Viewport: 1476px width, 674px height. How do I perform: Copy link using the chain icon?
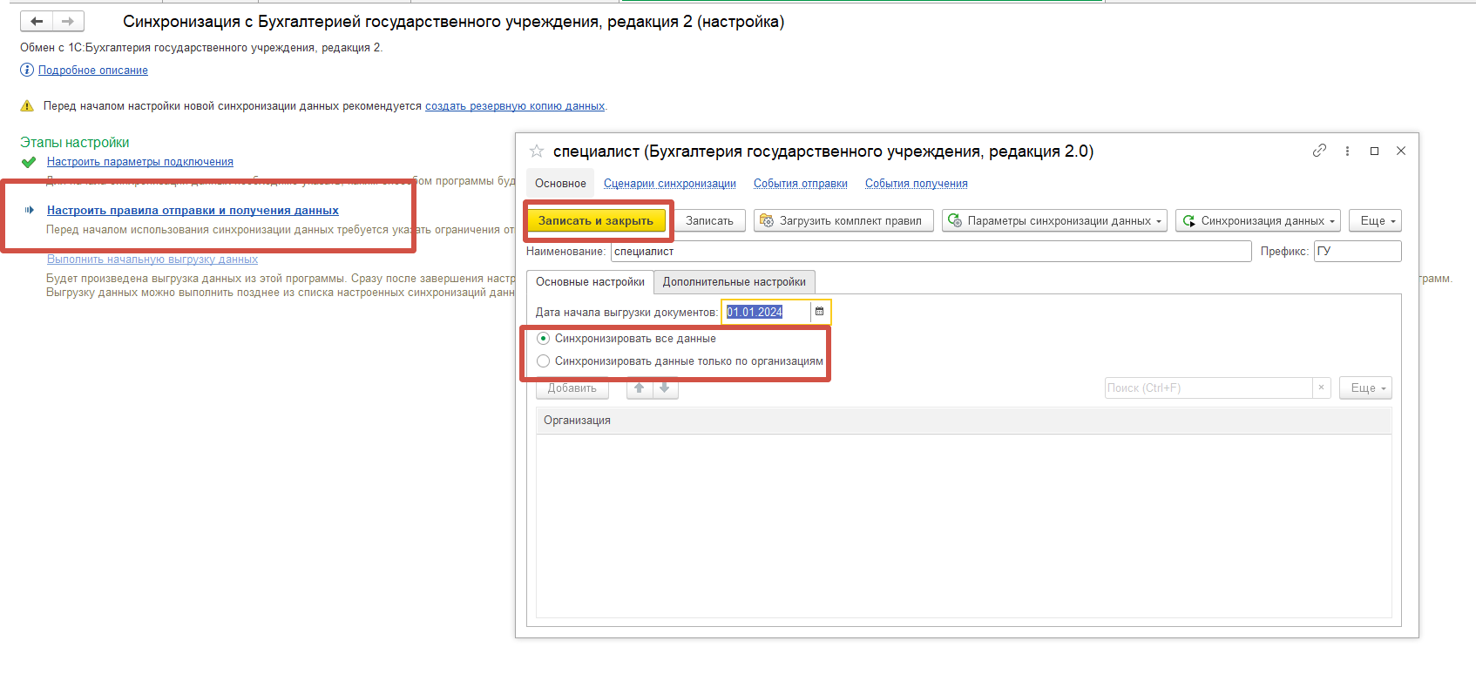(1319, 151)
